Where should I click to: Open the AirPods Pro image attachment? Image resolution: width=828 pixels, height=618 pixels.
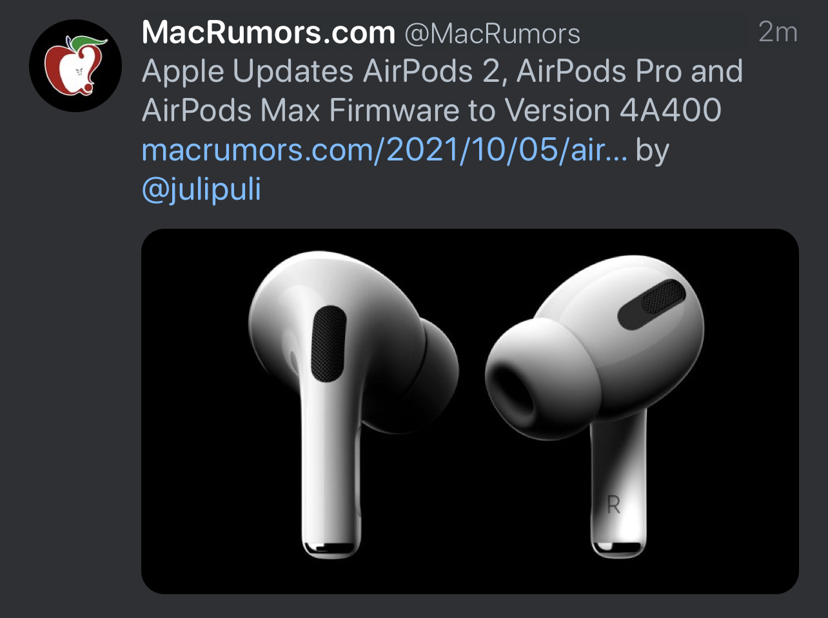click(x=470, y=411)
